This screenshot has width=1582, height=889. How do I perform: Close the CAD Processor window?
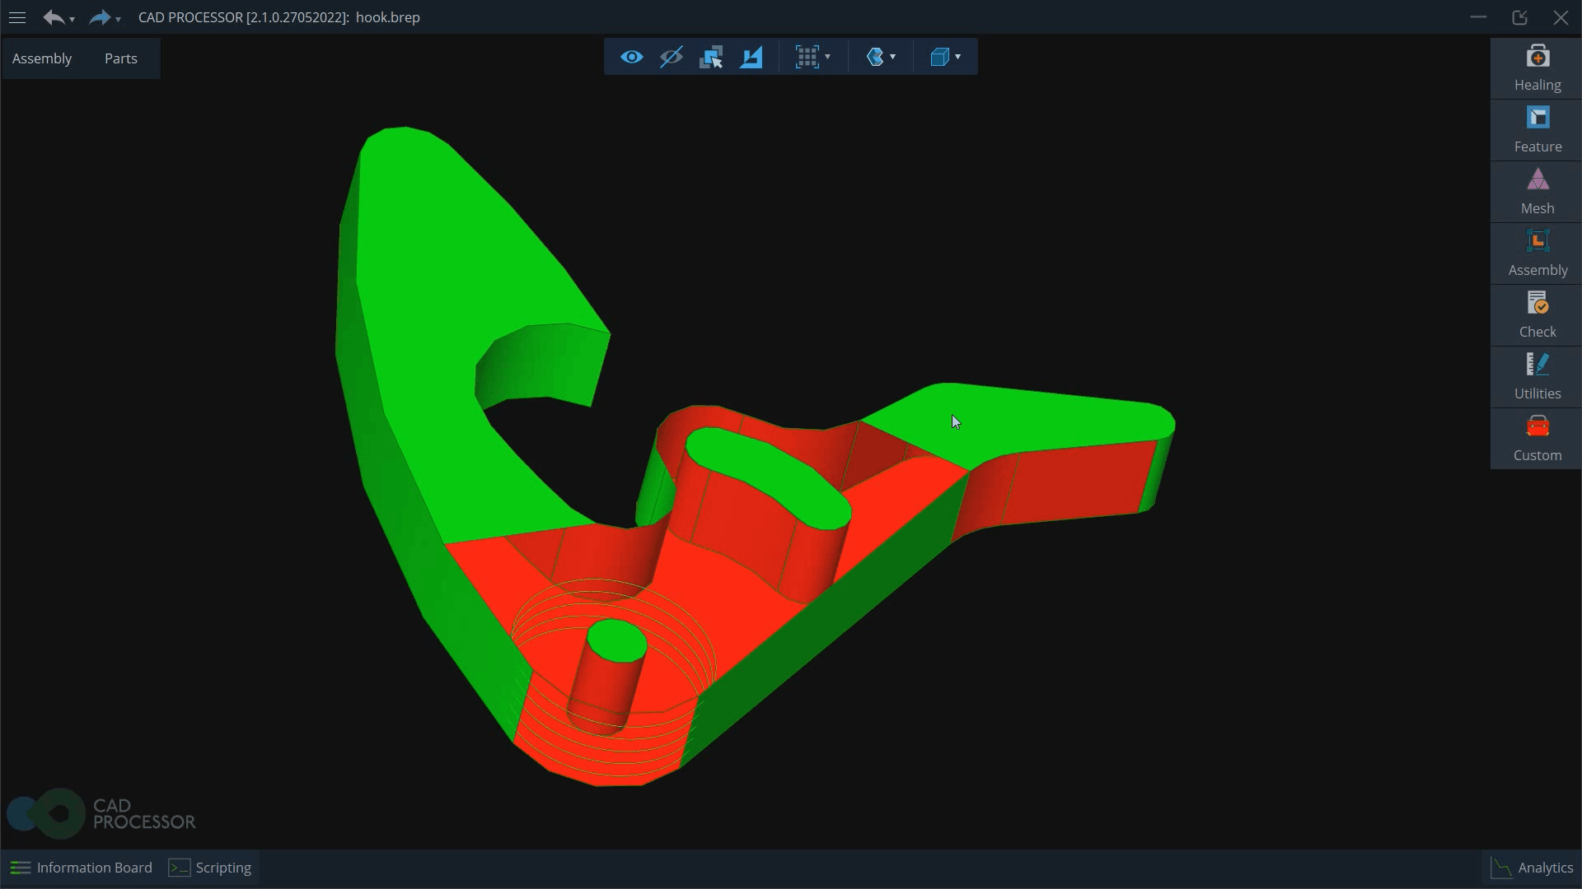click(1561, 17)
